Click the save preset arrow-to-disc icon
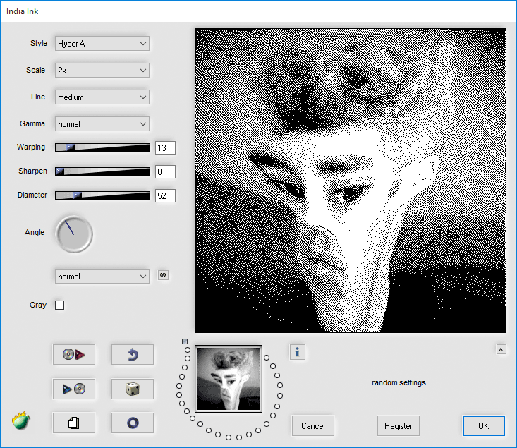The height and width of the screenshot is (448, 517). (74, 389)
